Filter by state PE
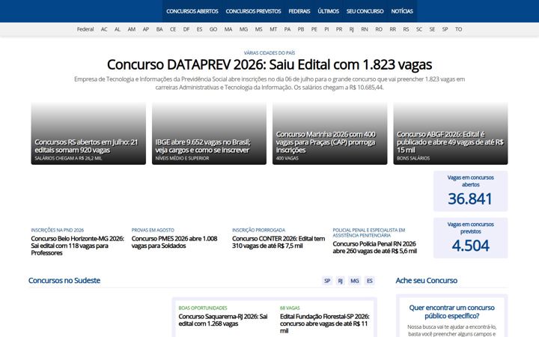Image resolution: width=539 pixels, height=337 pixels. [314, 29]
